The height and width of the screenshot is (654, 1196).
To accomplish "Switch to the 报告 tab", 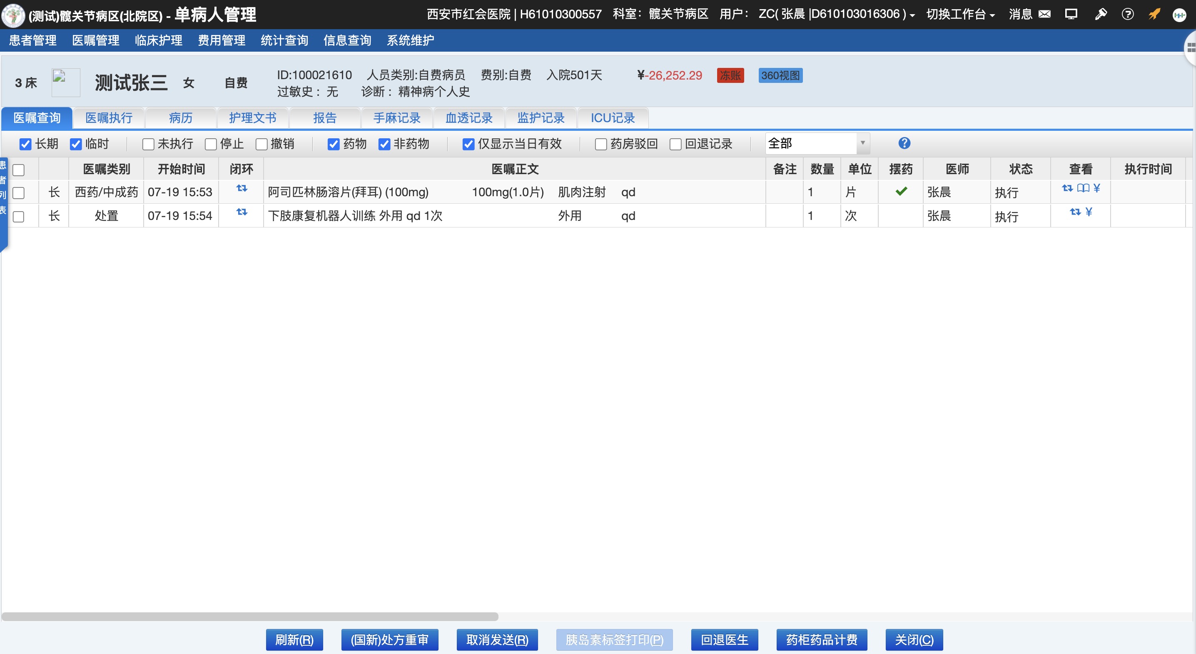I will point(324,118).
